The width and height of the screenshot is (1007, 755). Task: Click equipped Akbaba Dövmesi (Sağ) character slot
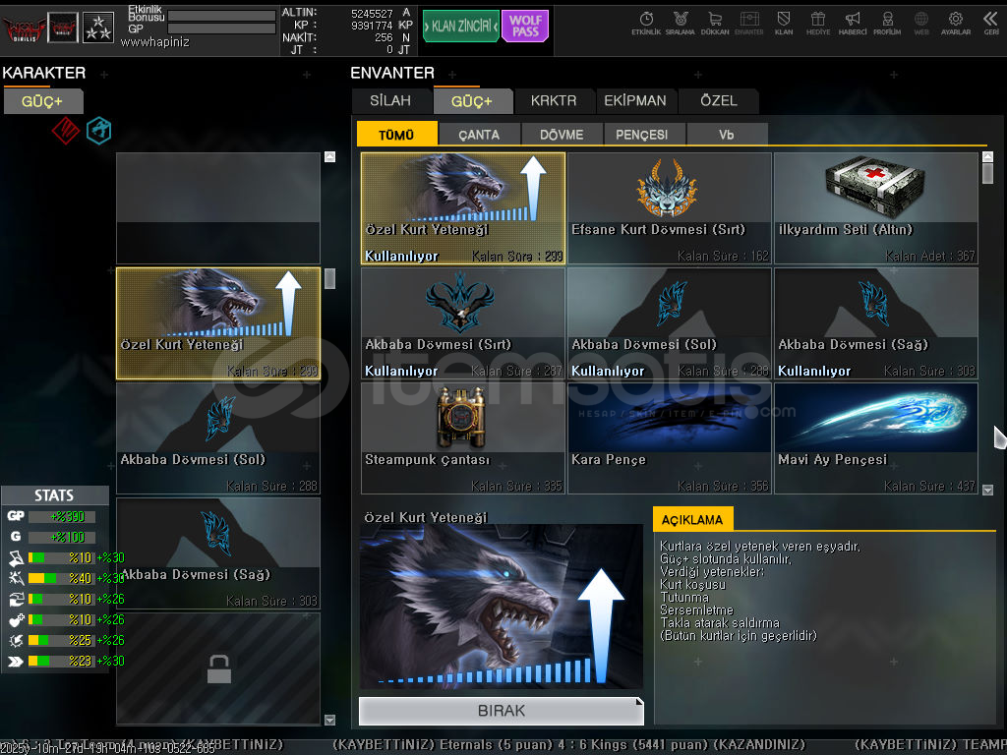218,553
